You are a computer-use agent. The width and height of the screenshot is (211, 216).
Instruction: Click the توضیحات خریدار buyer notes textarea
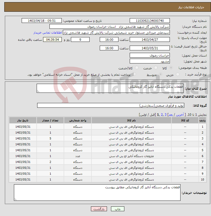[x=97, y=193]
